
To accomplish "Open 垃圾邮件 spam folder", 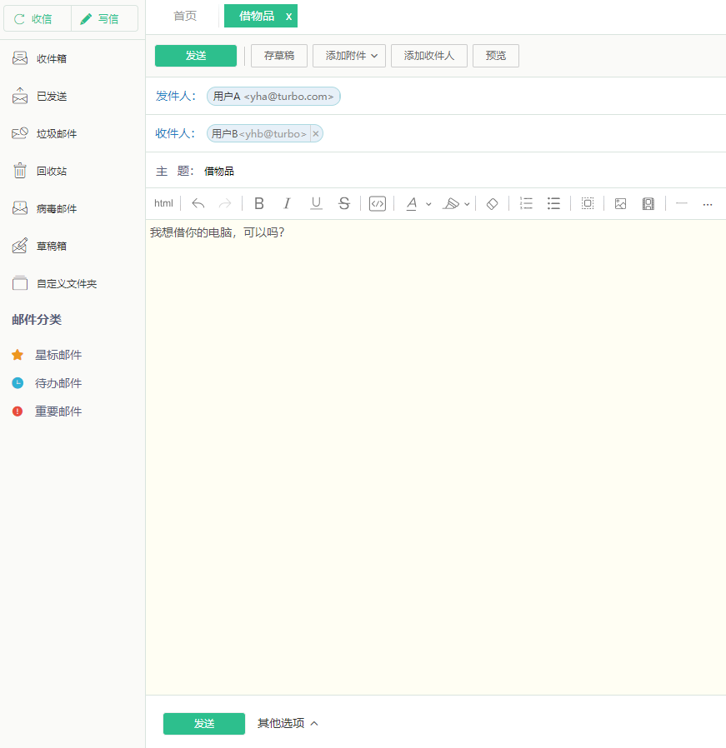I will tap(57, 133).
